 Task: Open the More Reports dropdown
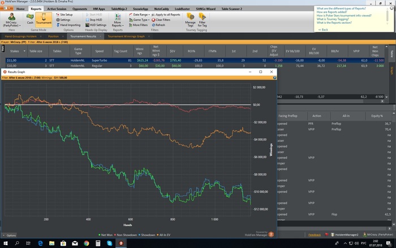(x=118, y=20)
